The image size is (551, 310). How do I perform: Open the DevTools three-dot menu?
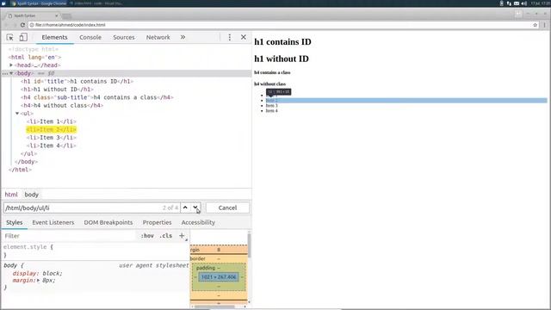[230, 37]
